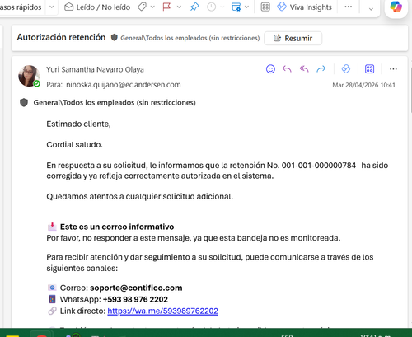Click the date Mar 28/04/2026 10:41
412x337 pixels.
[x=363, y=85]
